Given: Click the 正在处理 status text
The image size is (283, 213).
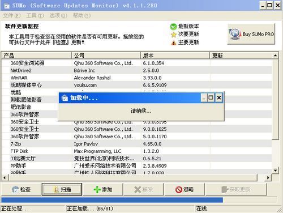Looking at the screenshot, I should pos(15,208).
